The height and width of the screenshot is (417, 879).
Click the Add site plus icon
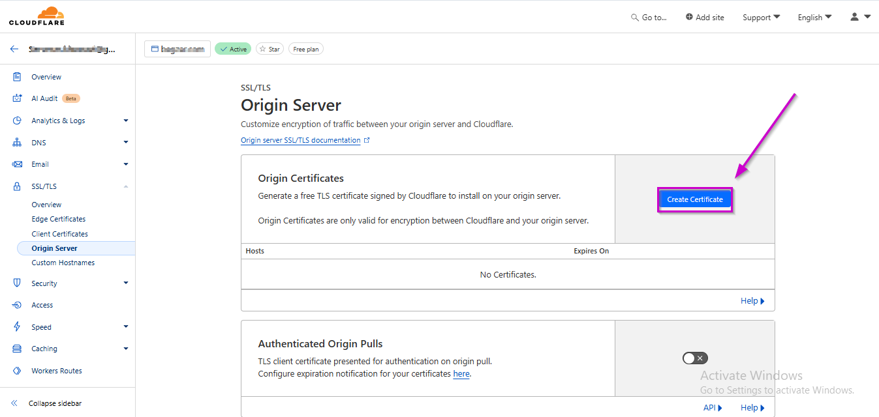[689, 17]
